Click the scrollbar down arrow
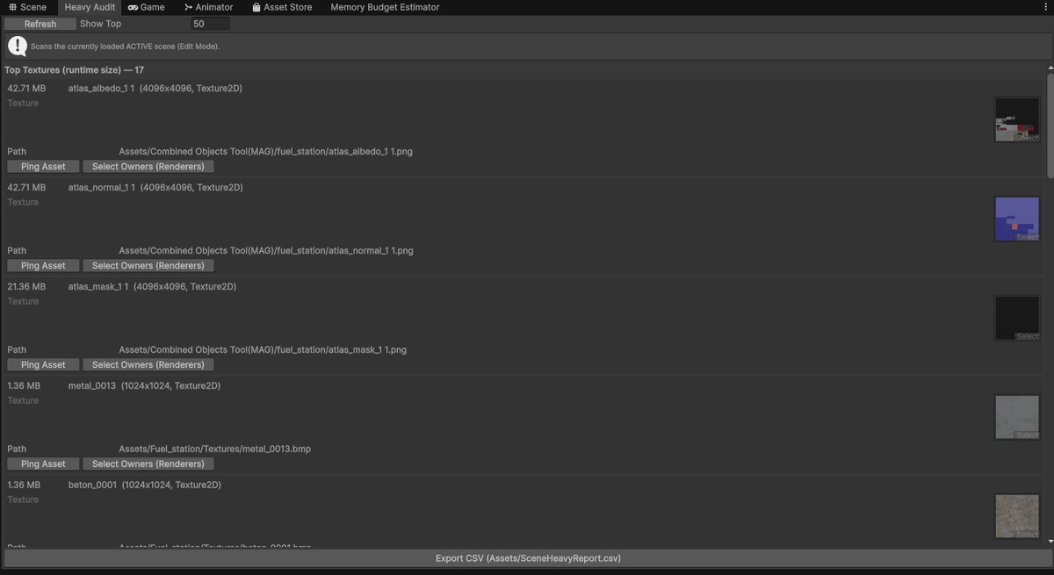The width and height of the screenshot is (1054, 575). (1050, 543)
